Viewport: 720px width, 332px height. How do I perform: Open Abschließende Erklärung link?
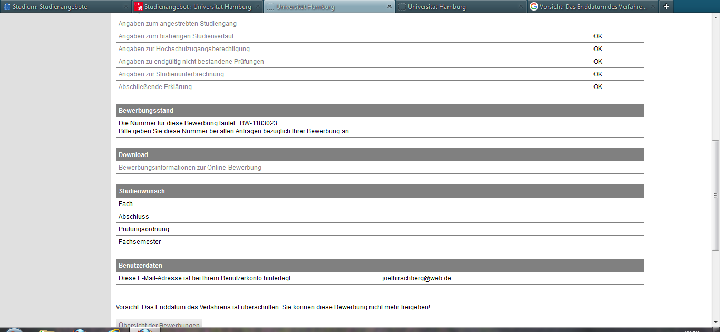(x=155, y=87)
